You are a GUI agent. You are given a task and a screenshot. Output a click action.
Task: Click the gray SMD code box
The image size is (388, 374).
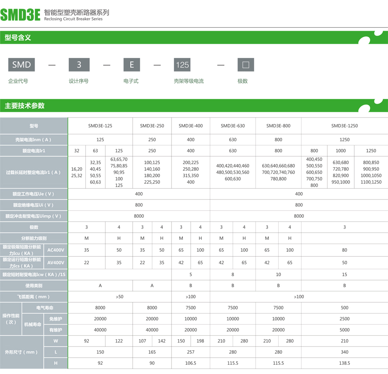tap(21, 65)
